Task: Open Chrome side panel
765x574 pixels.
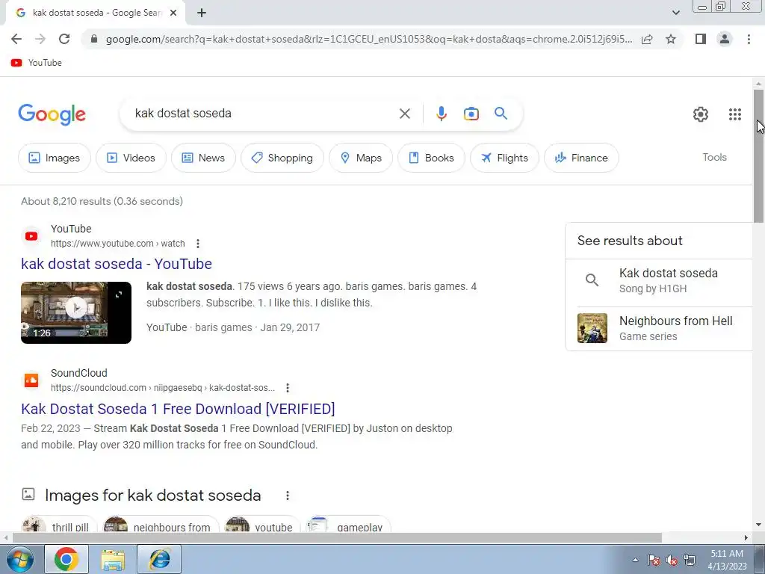Action: (701, 39)
